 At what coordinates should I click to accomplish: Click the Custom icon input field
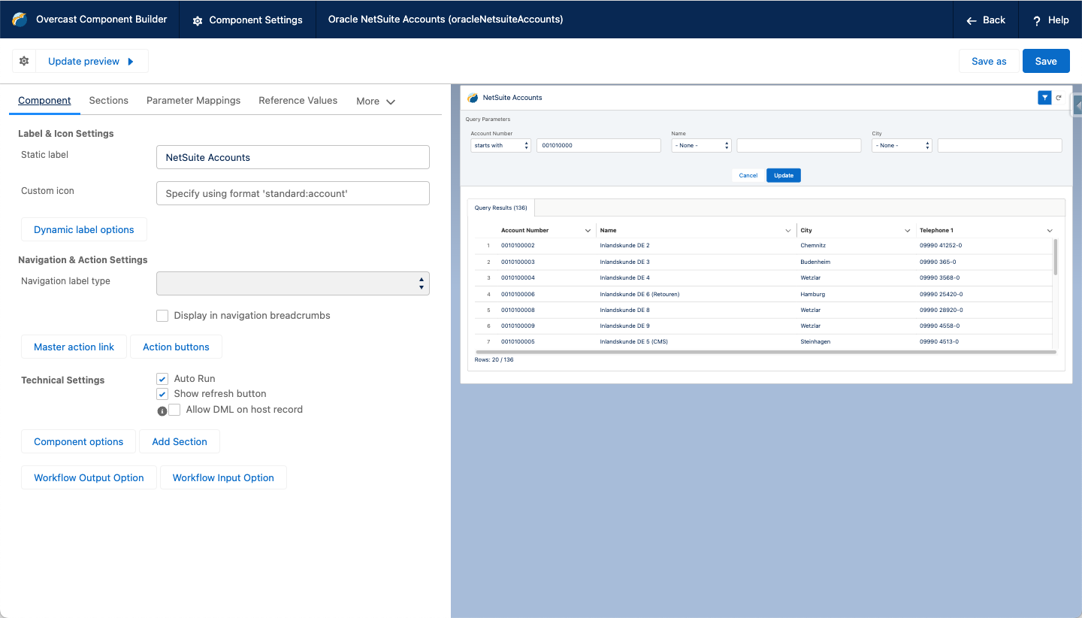(x=293, y=193)
